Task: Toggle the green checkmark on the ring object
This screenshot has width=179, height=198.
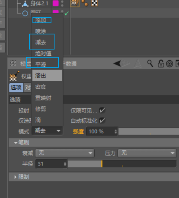Action: click(x=67, y=13)
